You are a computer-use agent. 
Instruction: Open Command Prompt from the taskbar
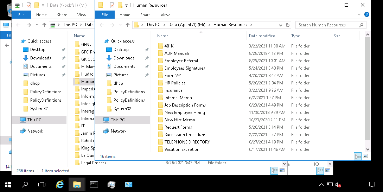[94, 184]
